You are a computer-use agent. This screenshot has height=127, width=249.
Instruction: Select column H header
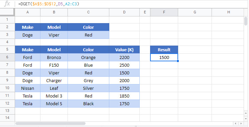point(229,12)
